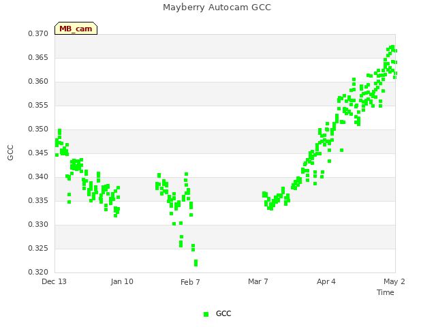Viewport: 436px width, 327px height.
Task: Select the 0.330 y-axis label
Action: point(38,224)
